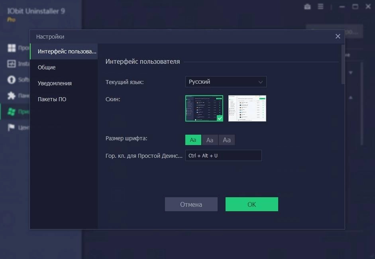Choose the light white skin thumbnail
Screen dimensions: 375x259
tap(247, 108)
